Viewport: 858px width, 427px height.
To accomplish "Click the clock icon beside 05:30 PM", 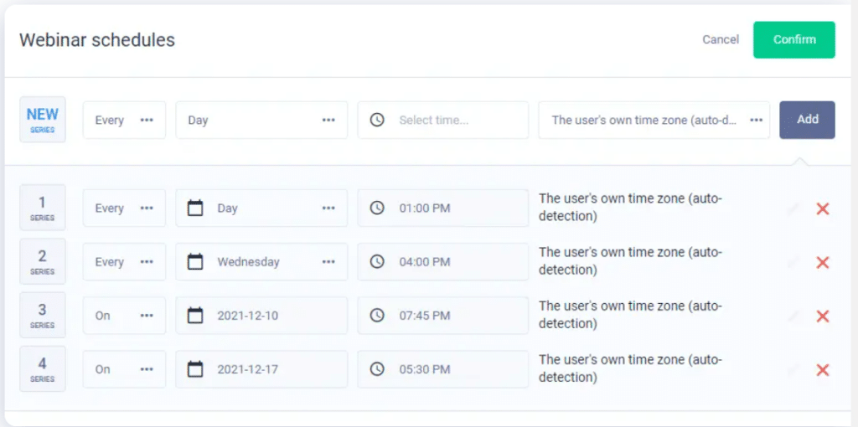I will [x=377, y=369].
